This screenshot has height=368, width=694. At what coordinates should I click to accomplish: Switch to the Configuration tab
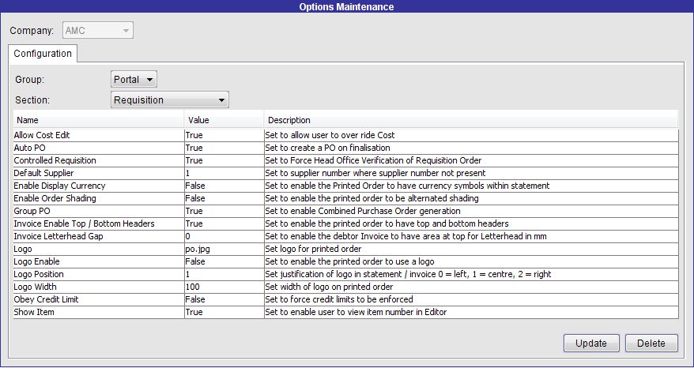[43, 54]
